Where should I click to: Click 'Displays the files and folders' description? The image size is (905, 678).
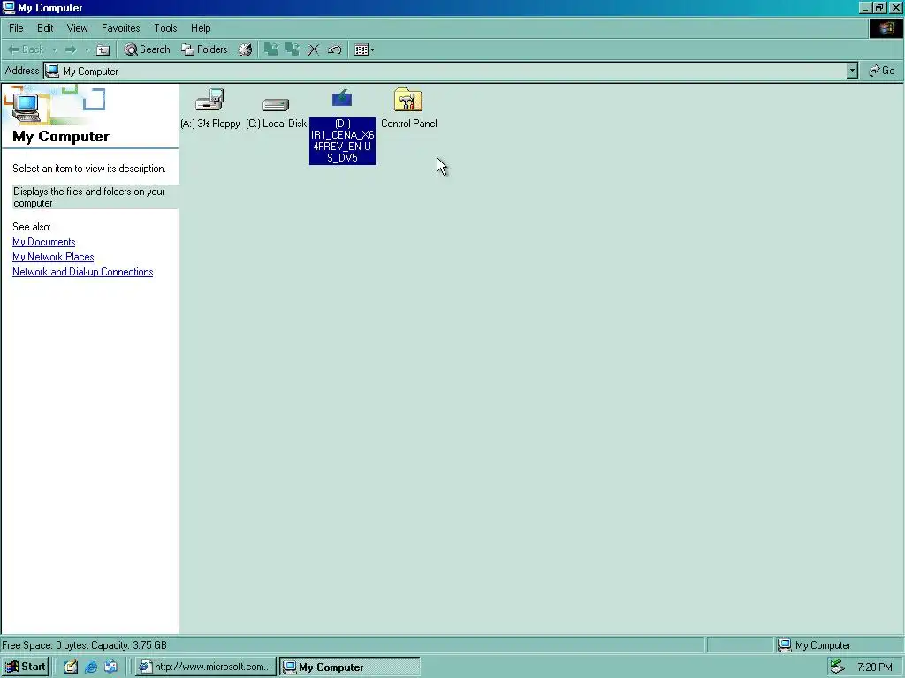pyautogui.click(x=89, y=197)
